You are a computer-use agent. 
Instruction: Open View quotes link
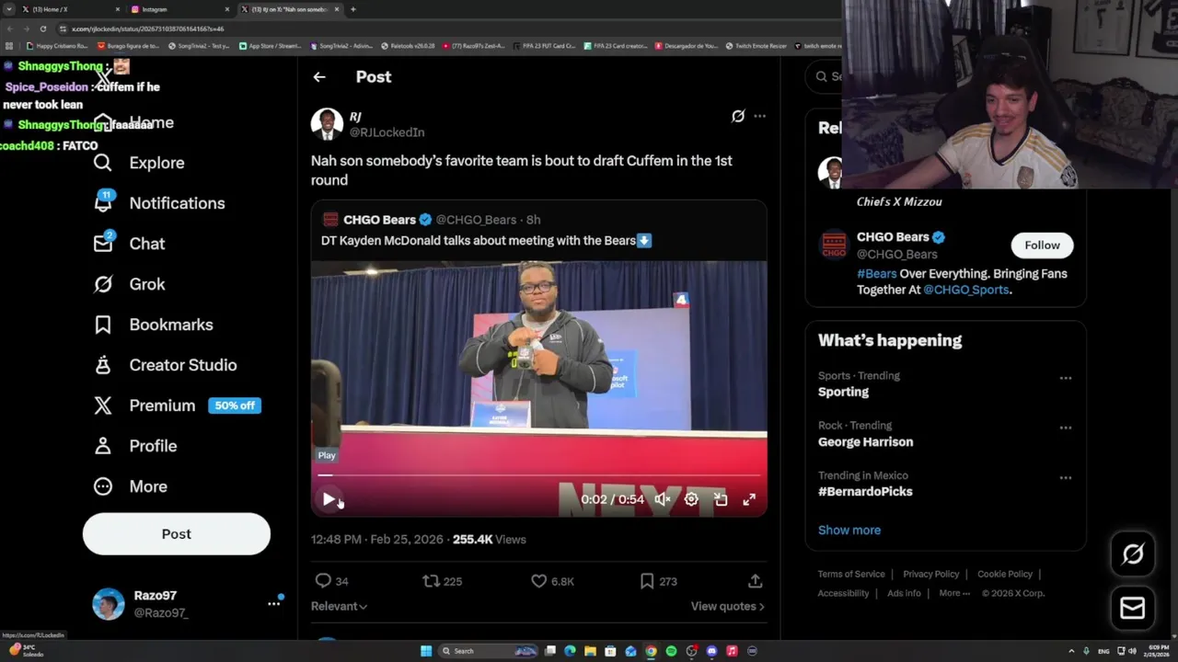coord(727,606)
